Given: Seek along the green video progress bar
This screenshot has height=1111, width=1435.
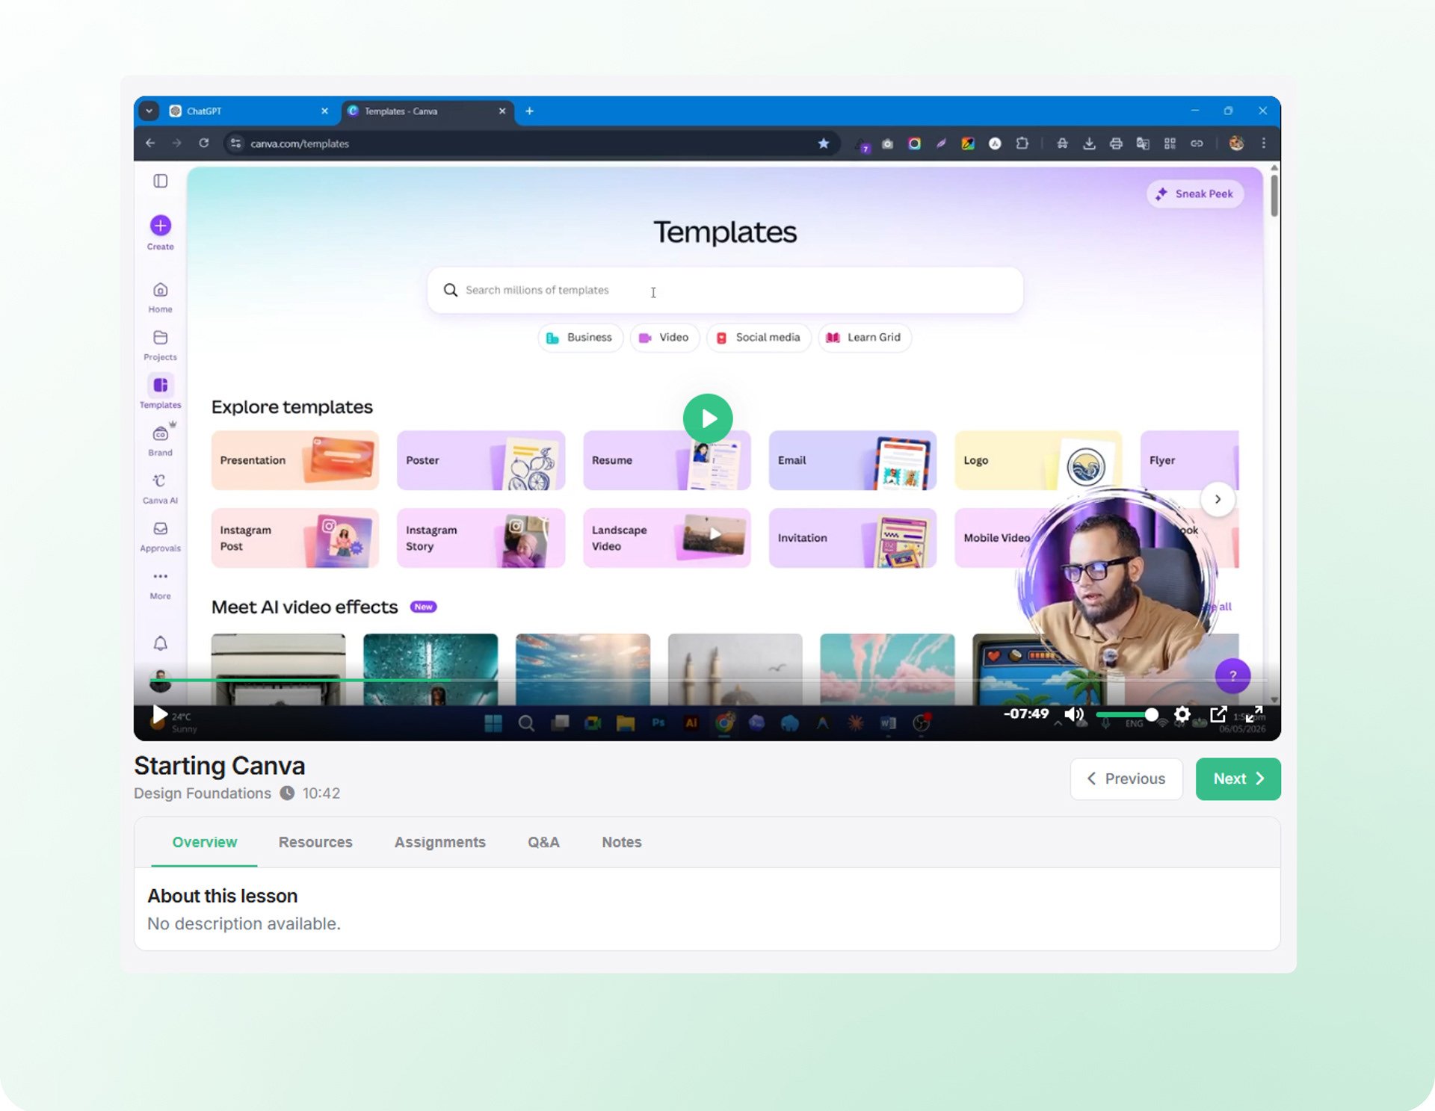Looking at the screenshot, I should point(707,680).
